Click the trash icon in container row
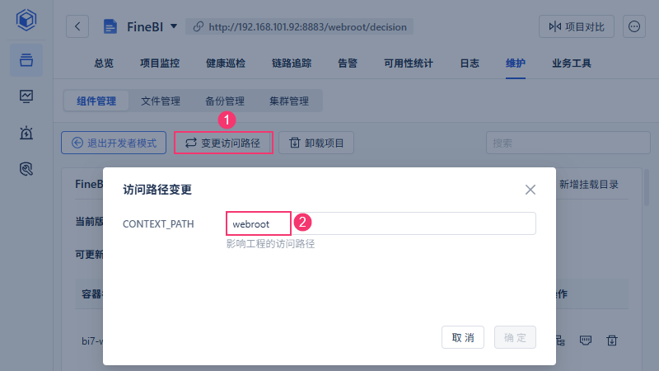Viewport: 659px width, 371px height. click(x=612, y=340)
